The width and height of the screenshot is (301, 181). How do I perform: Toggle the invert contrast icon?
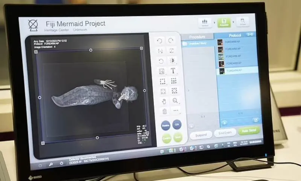tap(172, 61)
